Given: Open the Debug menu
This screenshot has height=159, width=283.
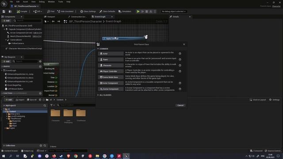Looking at the screenshot, I should [x=42, y=2].
